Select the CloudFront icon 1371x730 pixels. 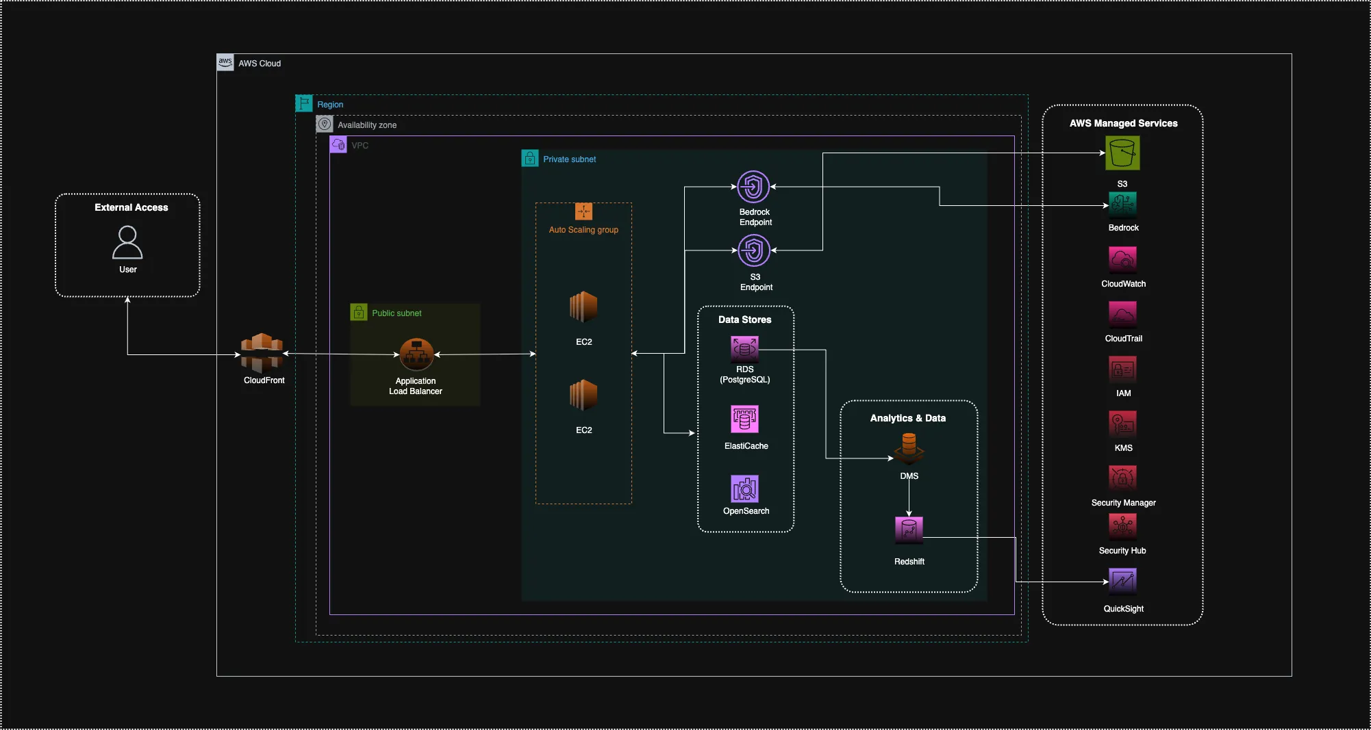[x=262, y=352]
